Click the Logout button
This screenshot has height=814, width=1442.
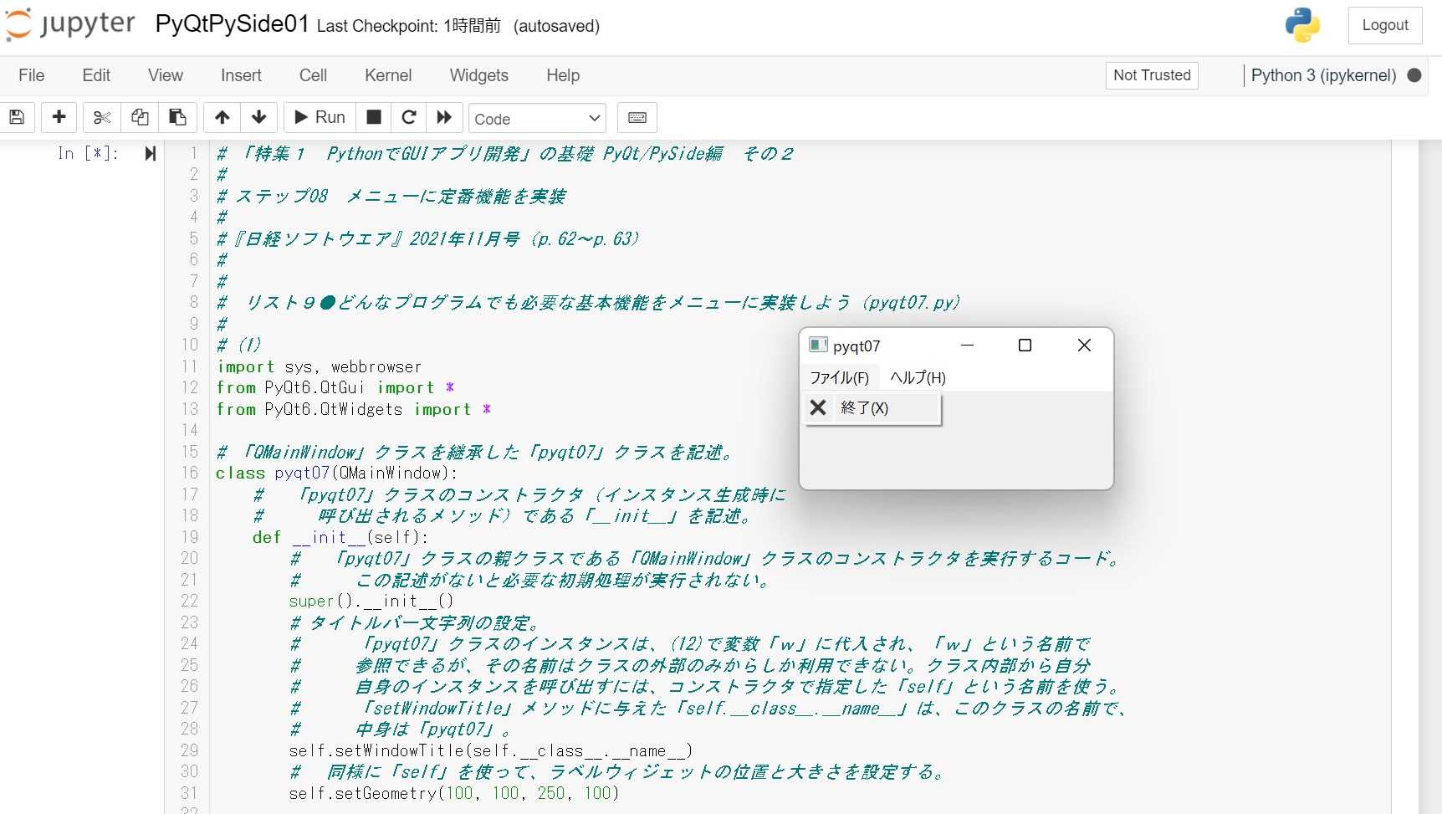pyautogui.click(x=1384, y=25)
